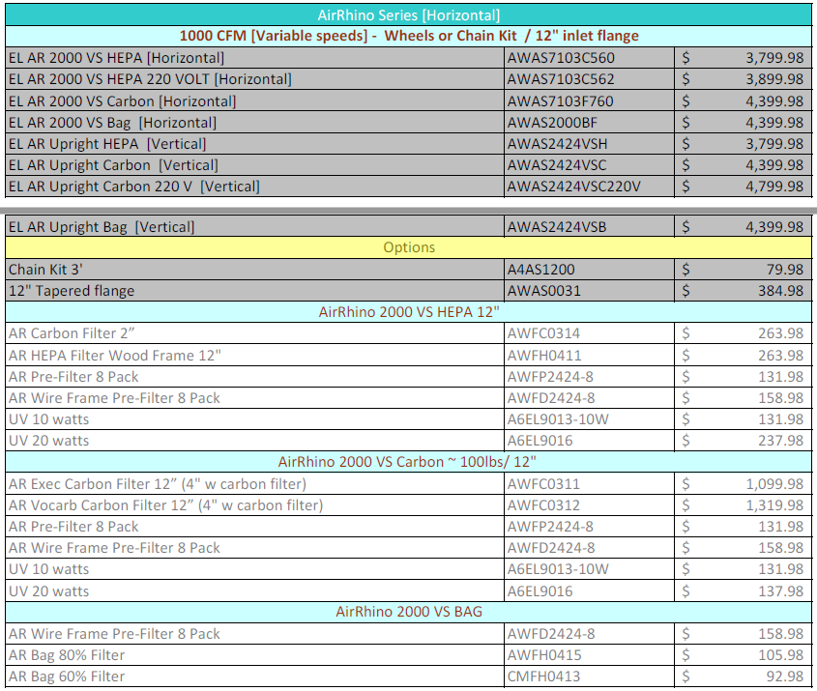Image resolution: width=817 pixels, height=691 pixels.
Task: Select the 'Chain Kit 3'' cell
Action: pyautogui.click(x=254, y=270)
